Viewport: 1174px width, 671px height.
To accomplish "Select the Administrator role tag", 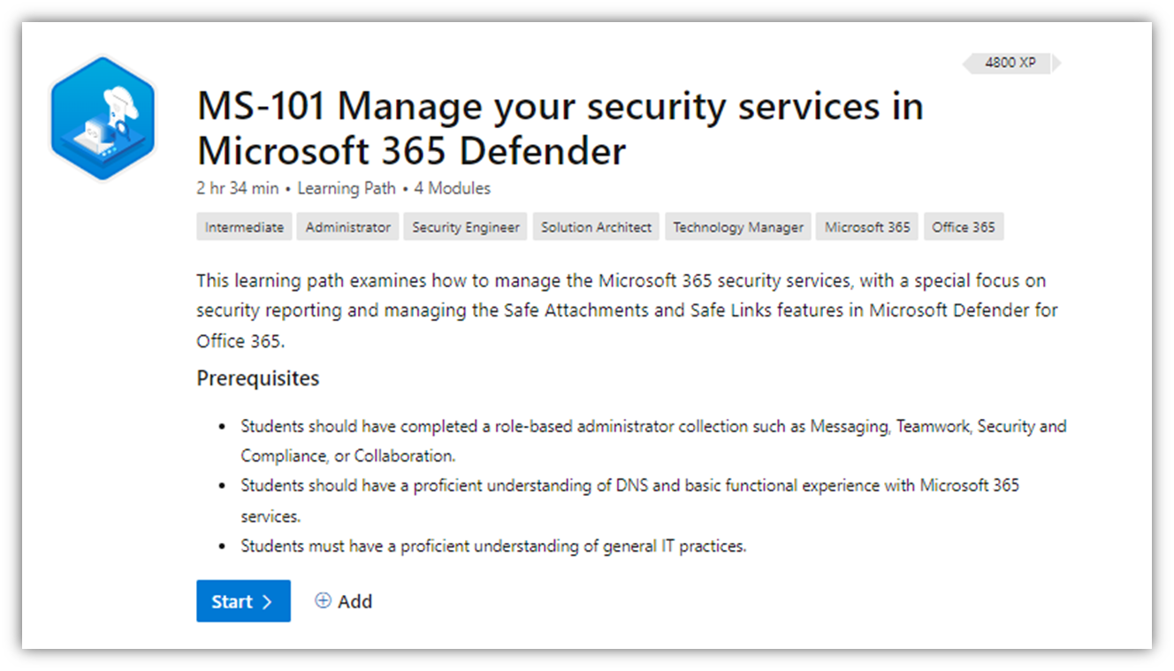I will tap(347, 226).
